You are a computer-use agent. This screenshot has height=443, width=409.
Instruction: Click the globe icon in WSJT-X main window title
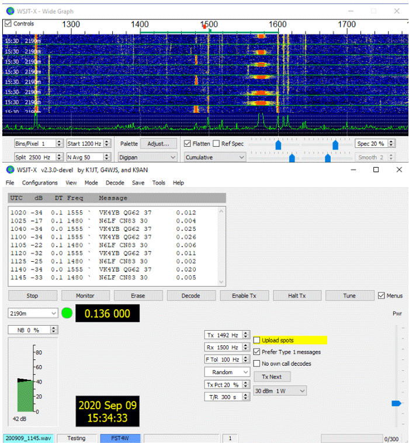(10, 170)
